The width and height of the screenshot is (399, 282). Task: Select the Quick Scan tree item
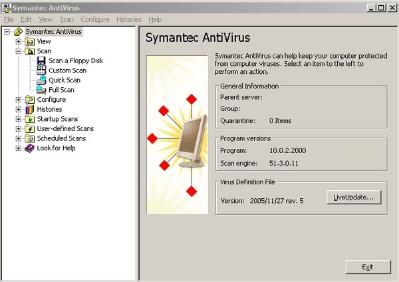[x=65, y=80]
